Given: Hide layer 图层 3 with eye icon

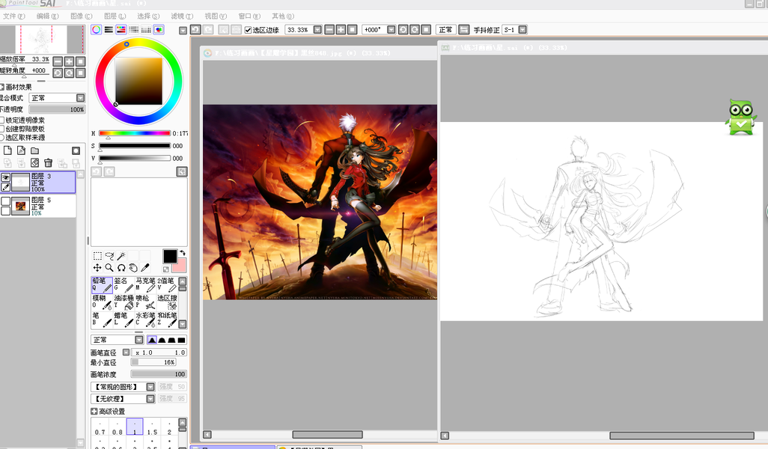Looking at the screenshot, I should click(x=5, y=177).
